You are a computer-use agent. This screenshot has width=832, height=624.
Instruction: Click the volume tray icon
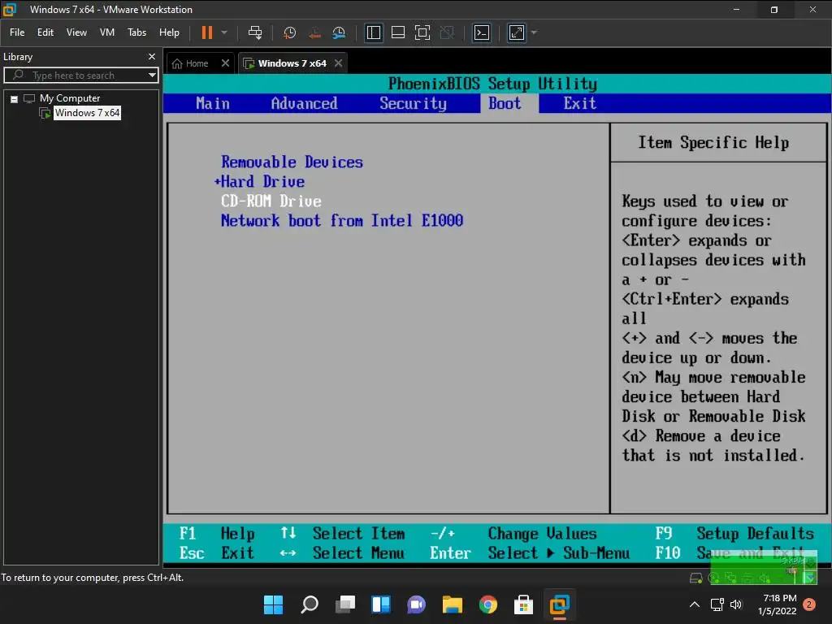[736, 604]
